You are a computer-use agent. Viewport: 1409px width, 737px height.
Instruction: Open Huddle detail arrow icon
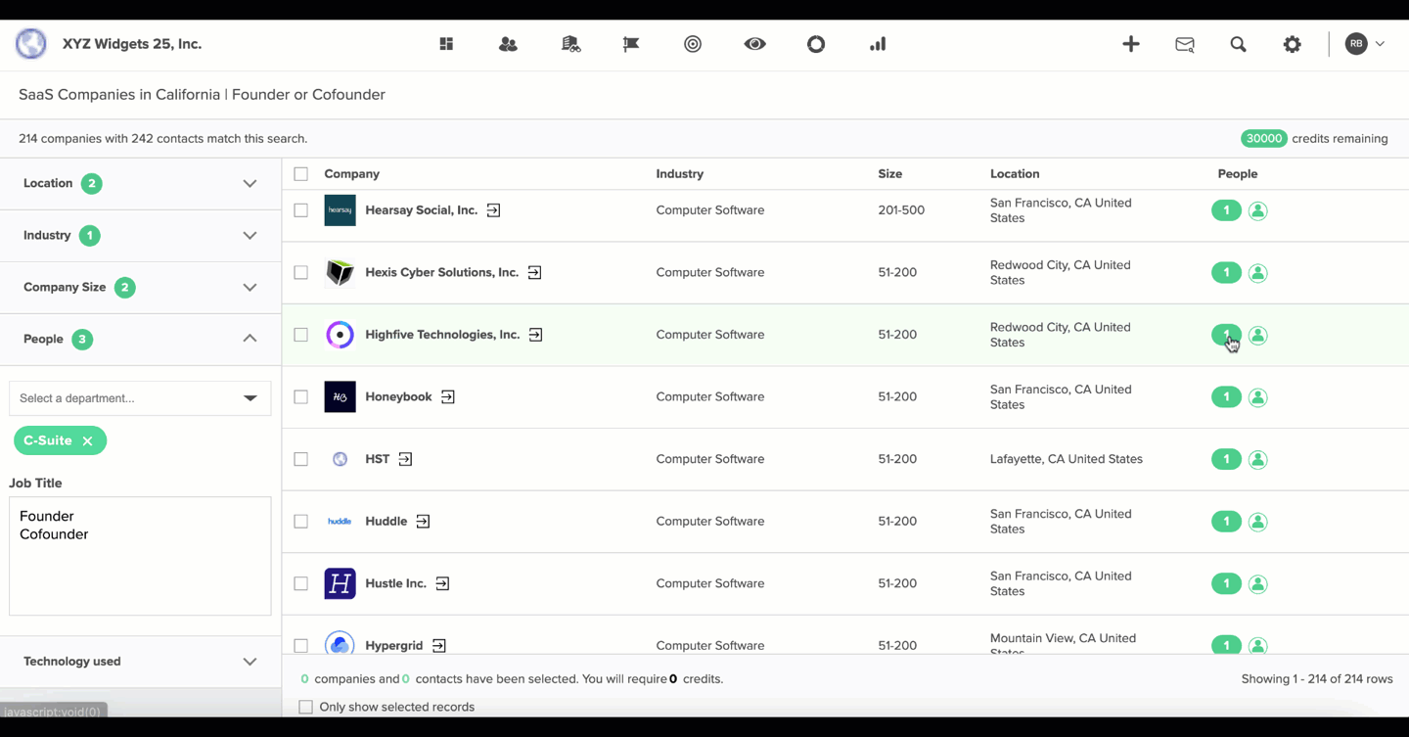point(423,522)
